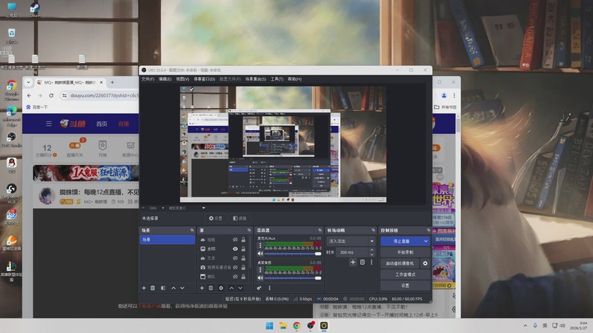Add a new scene with the plus button

[144, 288]
